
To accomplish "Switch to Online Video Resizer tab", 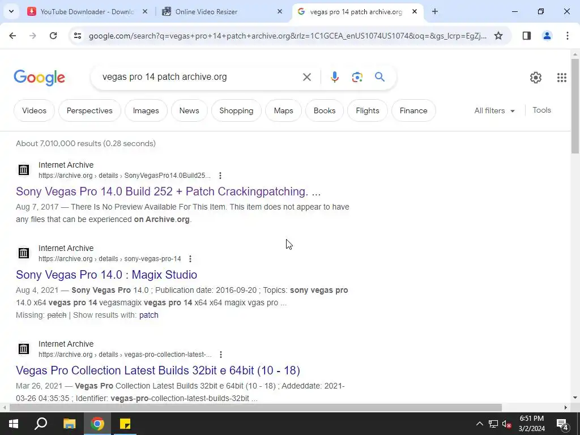I will pos(222,12).
